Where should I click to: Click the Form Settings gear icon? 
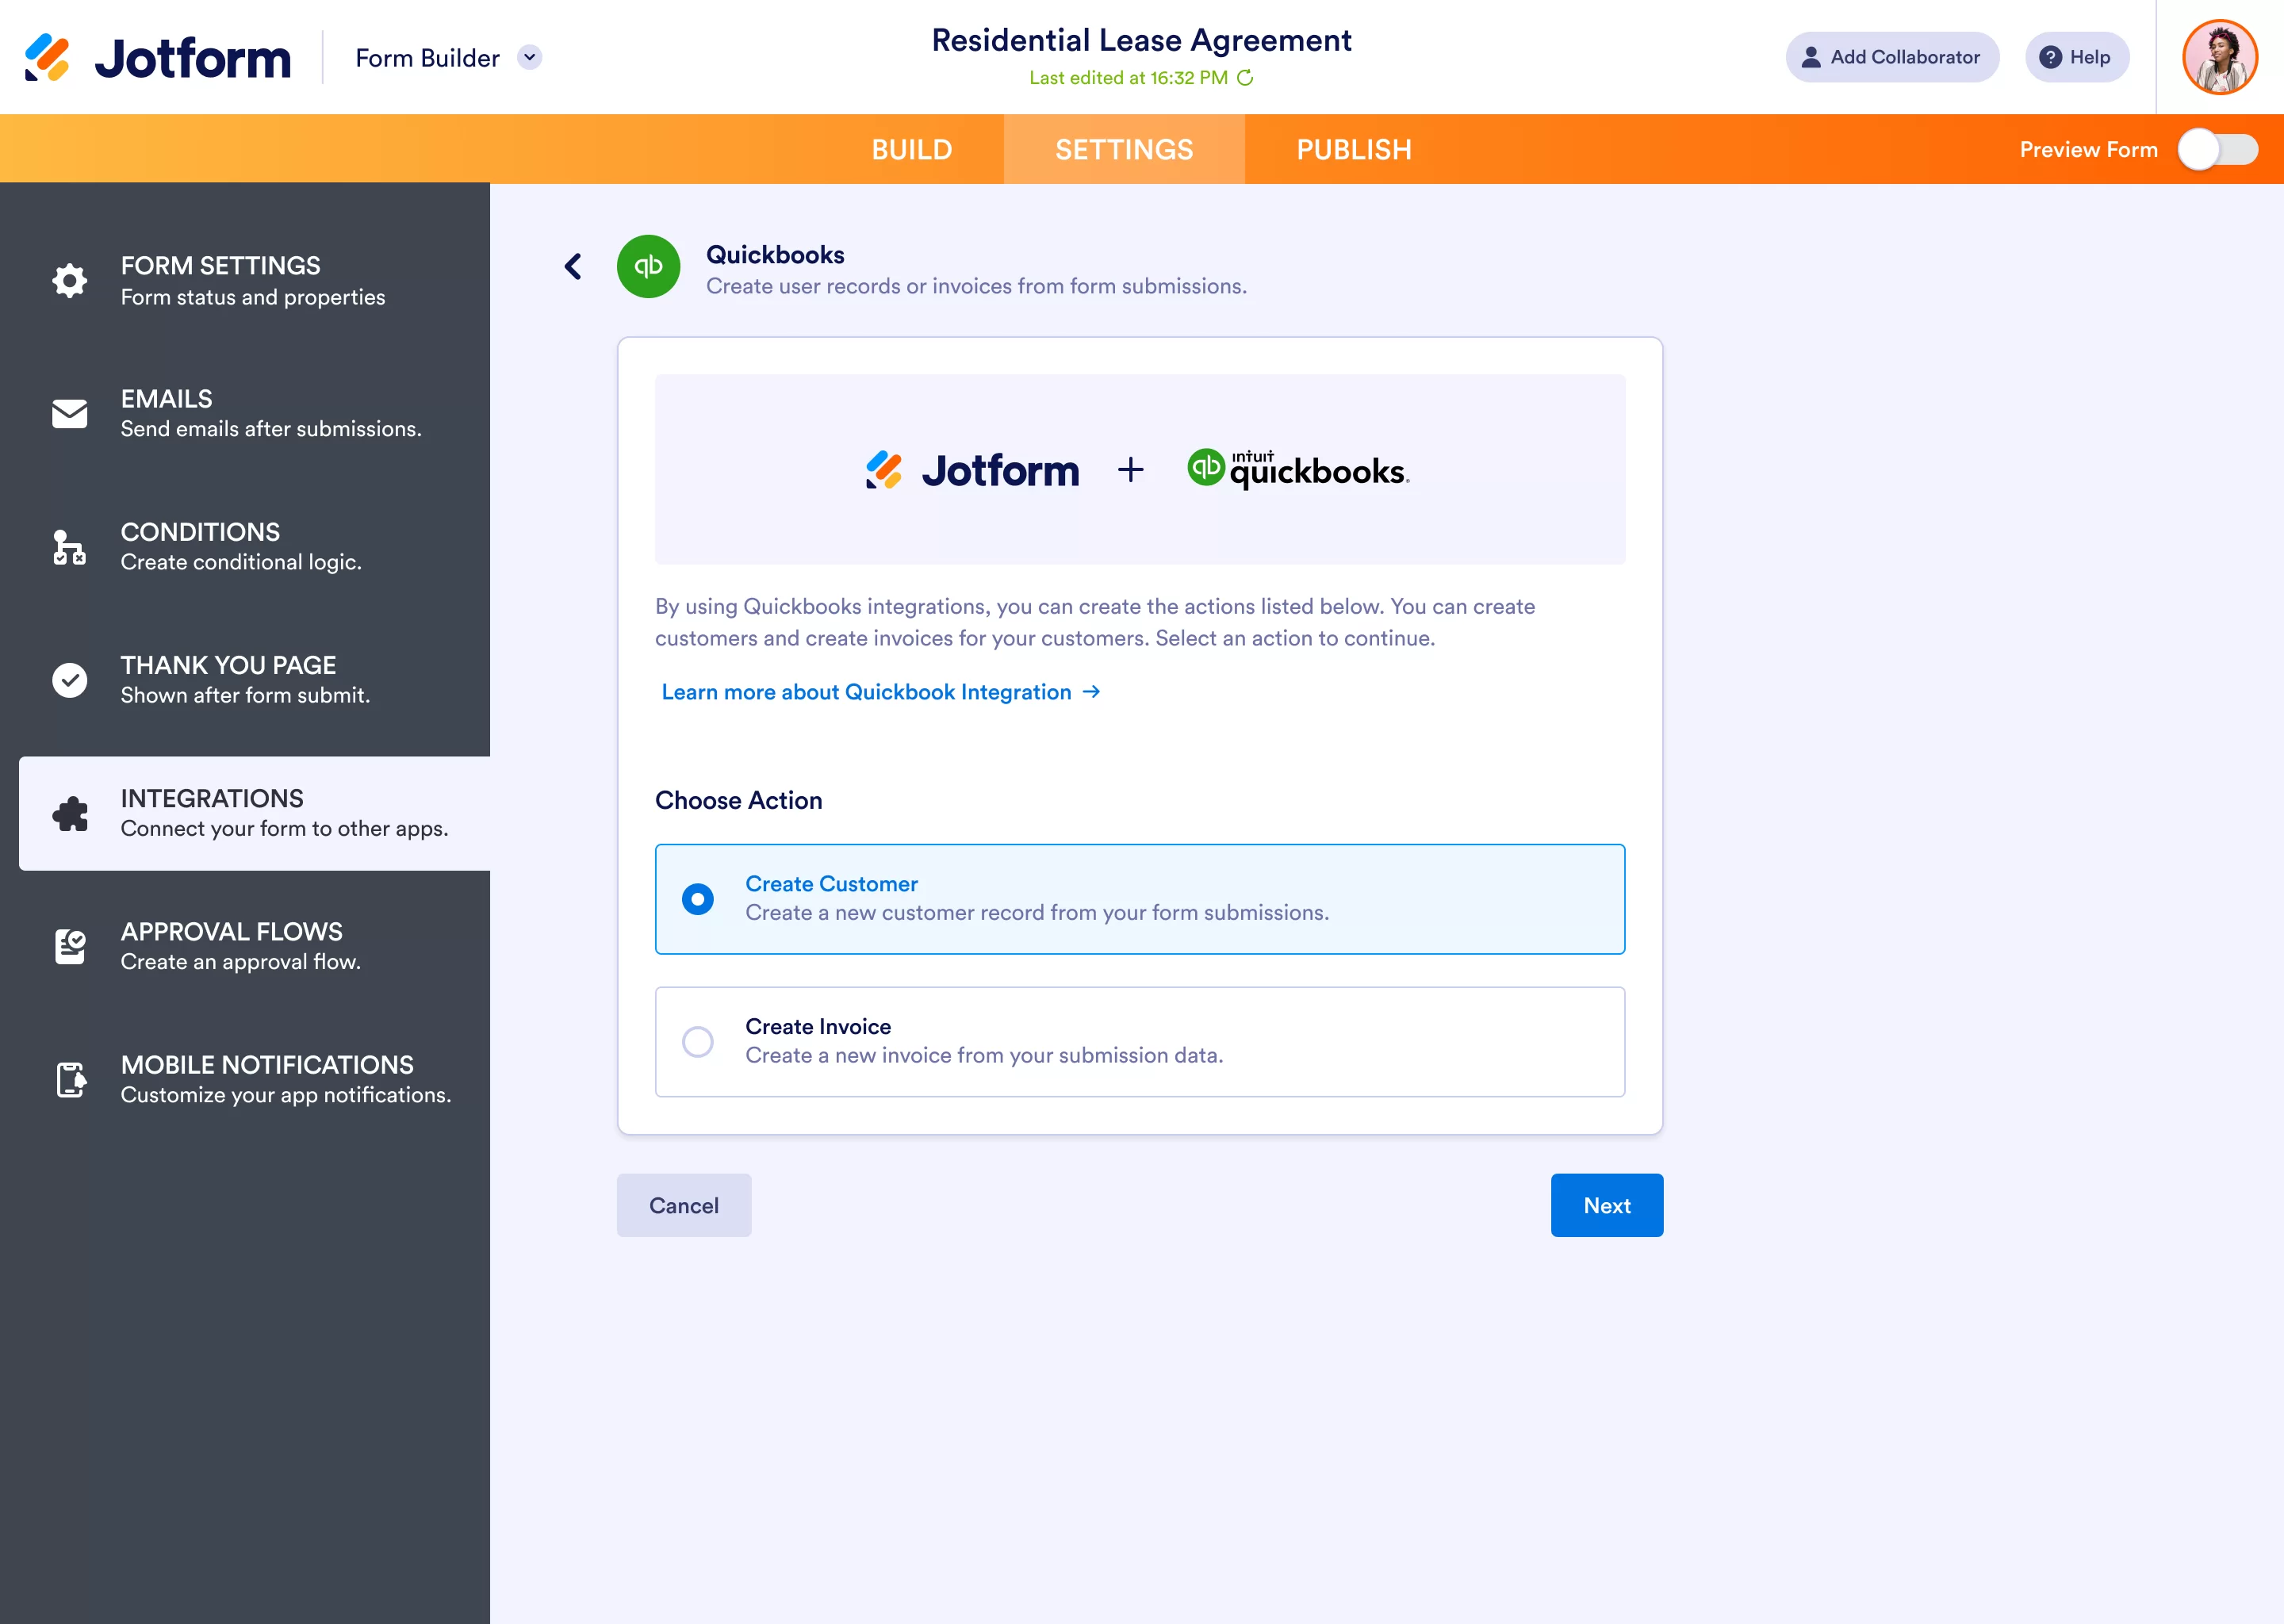coord(69,281)
